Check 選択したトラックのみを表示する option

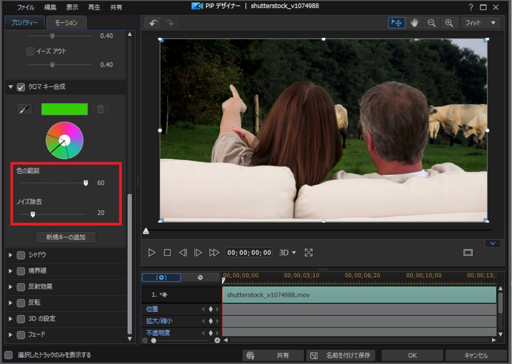tap(9, 355)
